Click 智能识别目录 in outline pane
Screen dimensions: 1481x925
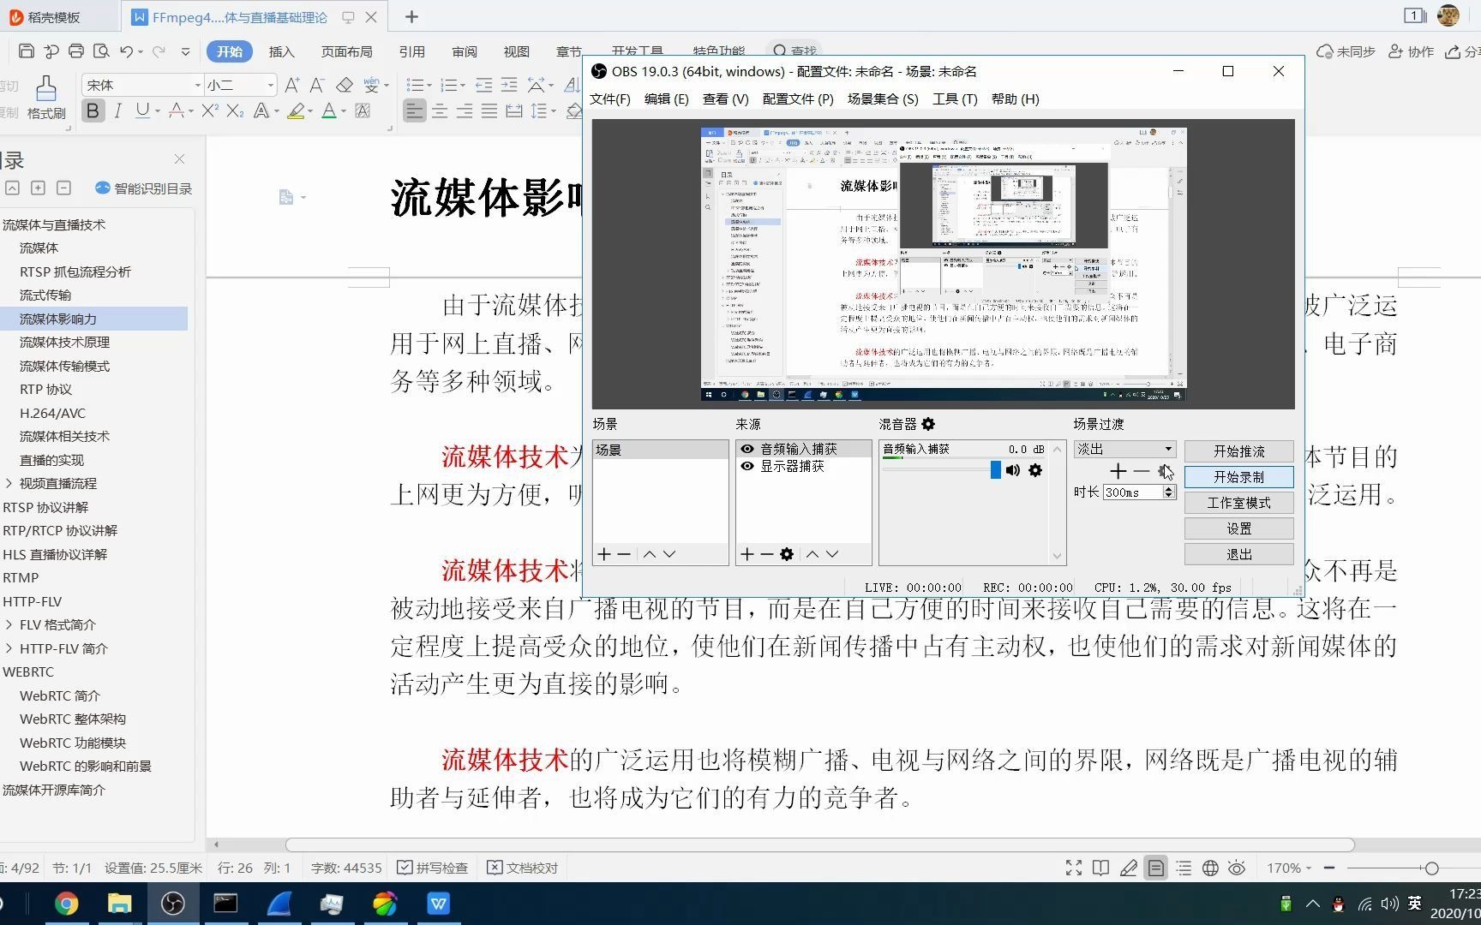pos(143,188)
